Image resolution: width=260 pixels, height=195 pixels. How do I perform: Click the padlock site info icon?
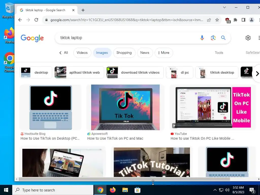pos(46,20)
